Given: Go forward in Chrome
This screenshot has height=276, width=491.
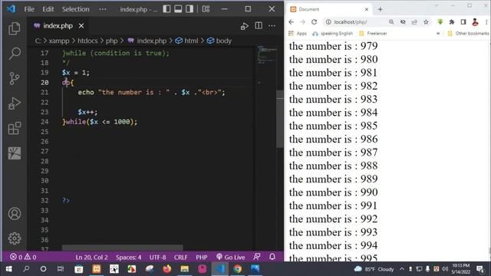Looking at the screenshot, I should 302,22.
